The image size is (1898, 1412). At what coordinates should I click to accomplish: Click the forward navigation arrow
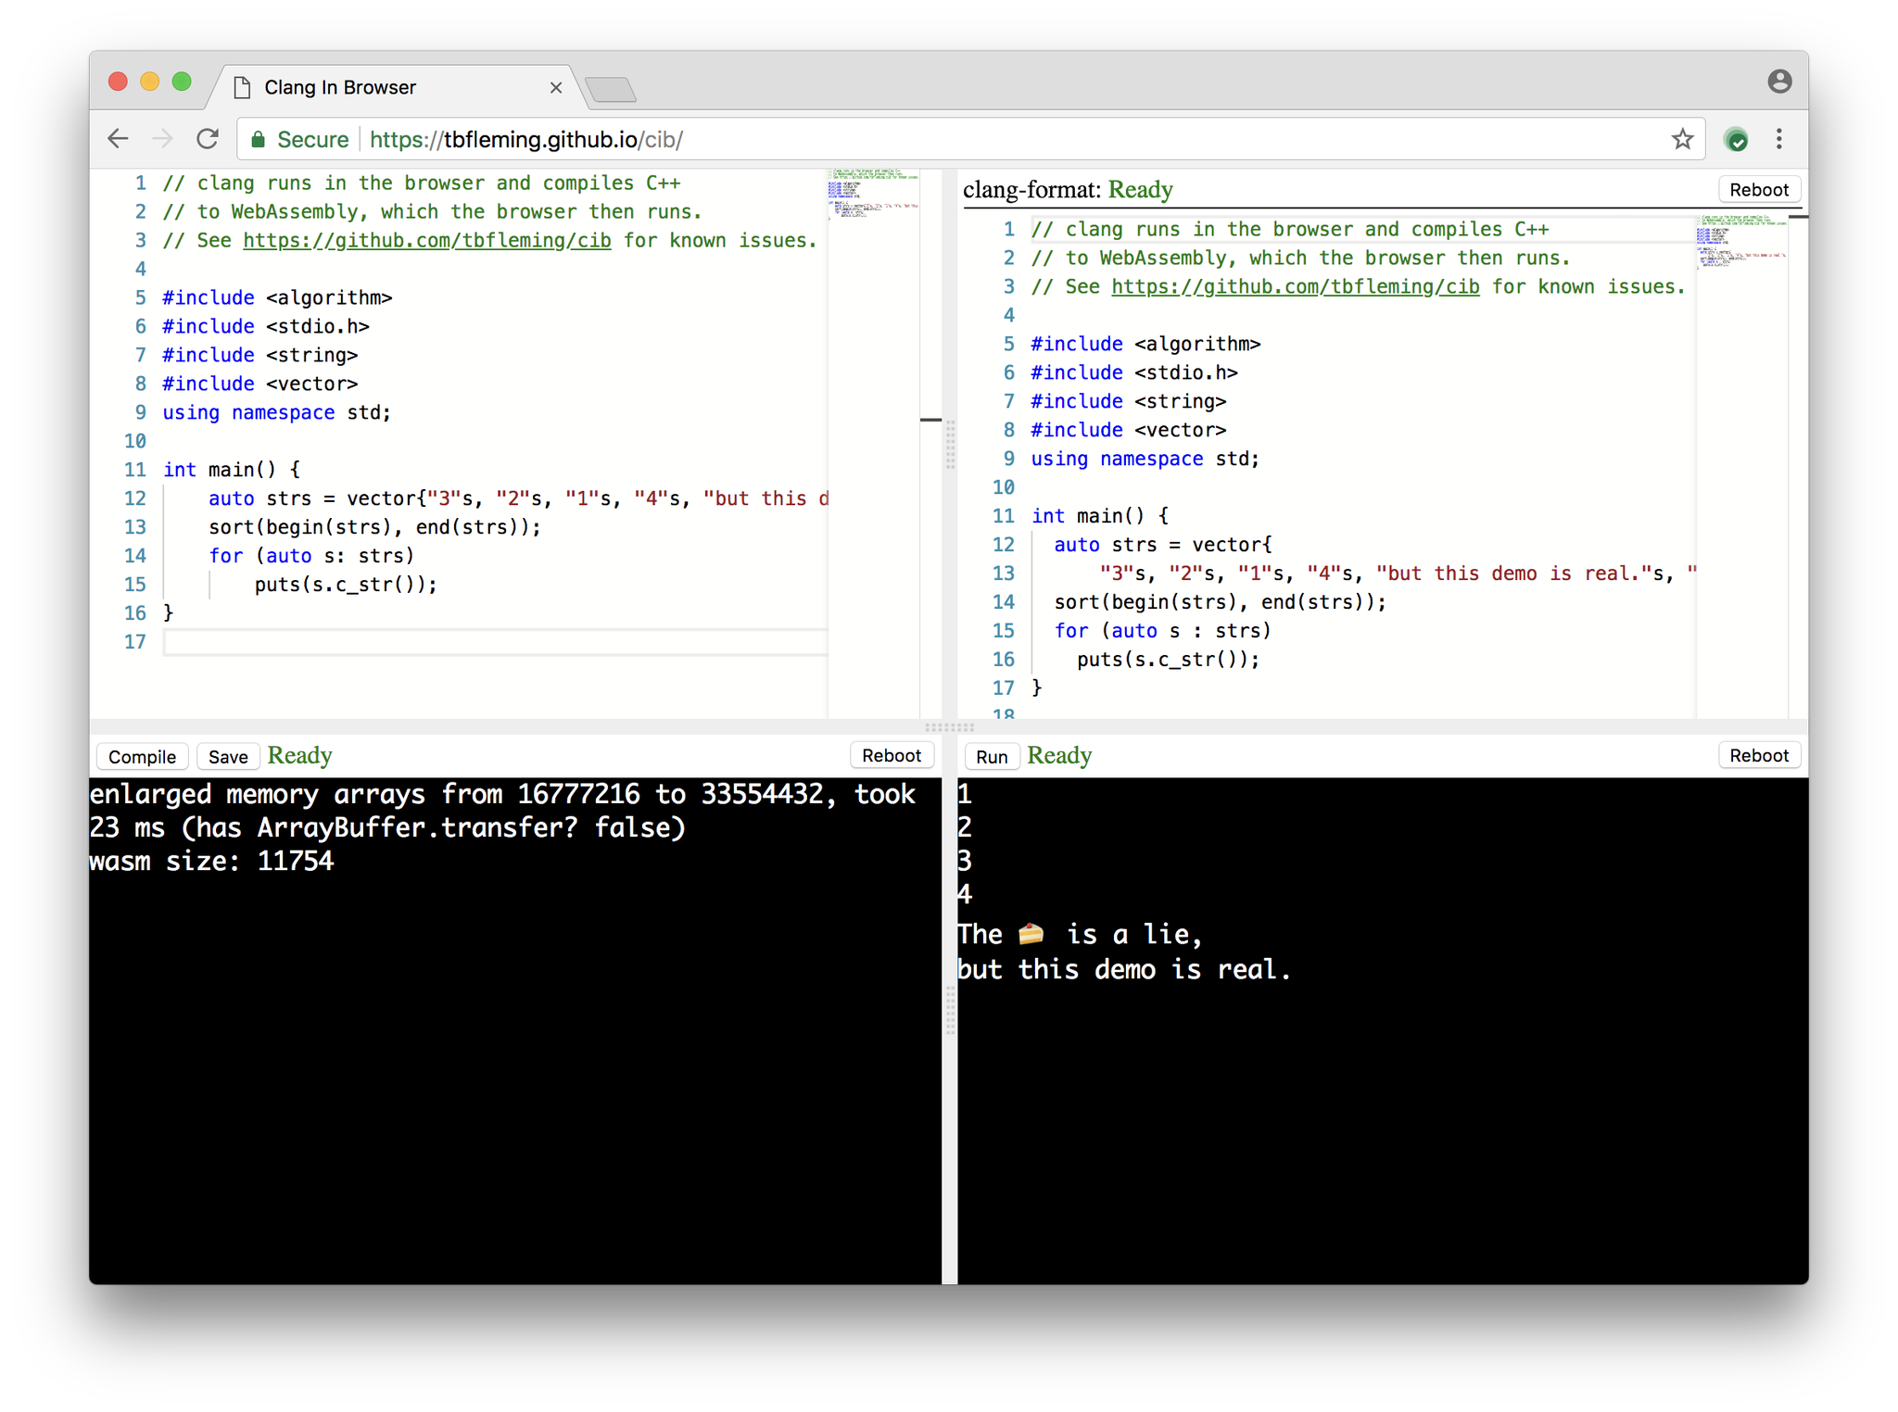(162, 139)
